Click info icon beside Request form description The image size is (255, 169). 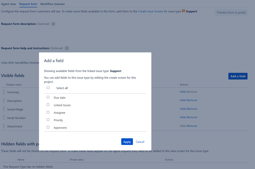pyautogui.click(x=53, y=24)
